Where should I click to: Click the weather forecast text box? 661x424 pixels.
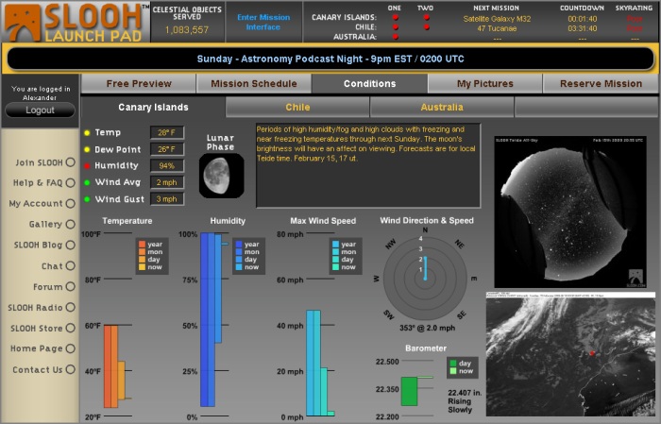coord(368,165)
